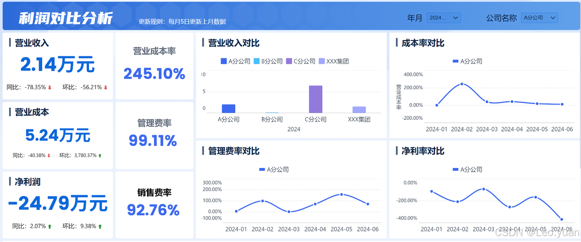Toggle A分公司 legend in 净利率对比 chart

tap(468, 169)
